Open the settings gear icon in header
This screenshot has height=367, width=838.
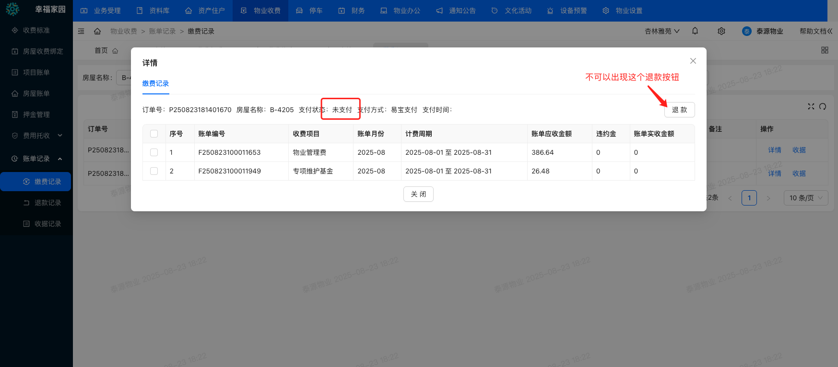click(721, 31)
